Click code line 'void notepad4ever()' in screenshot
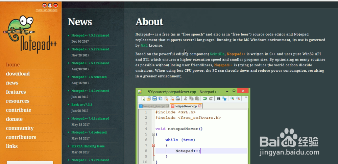 coord(179,128)
